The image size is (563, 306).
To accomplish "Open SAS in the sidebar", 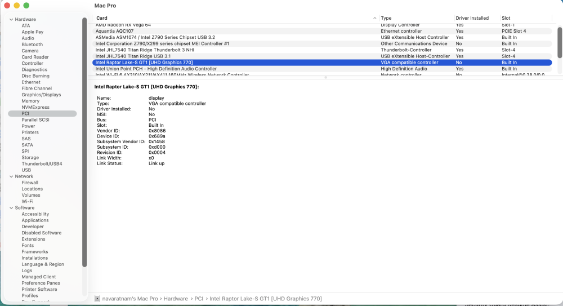I will (x=26, y=139).
